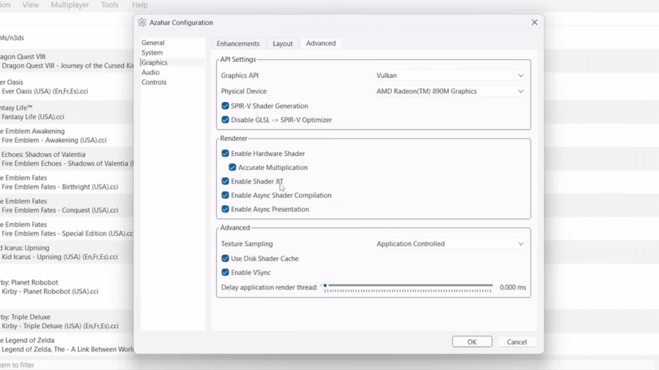The image size is (659, 370).
Task: Select Audio in configuration sidebar
Action: [x=172, y=72]
